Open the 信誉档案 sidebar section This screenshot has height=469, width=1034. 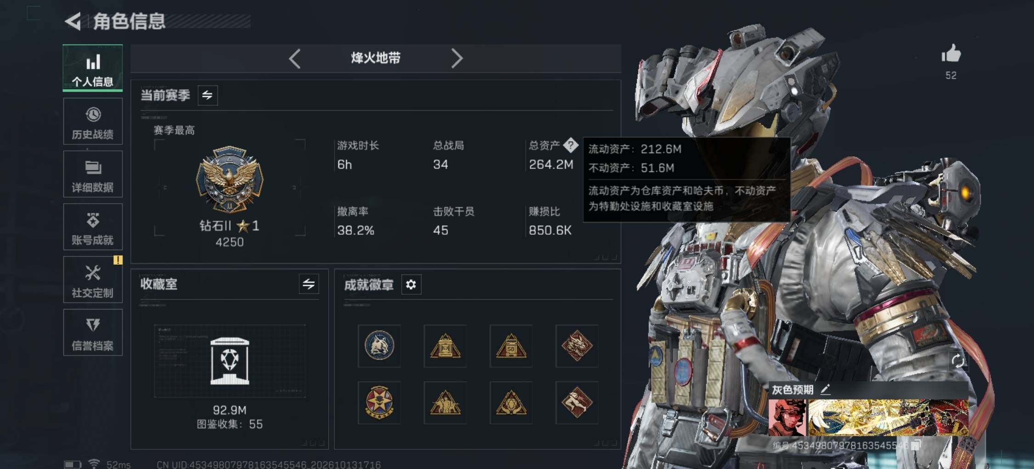[x=93, y=332]
